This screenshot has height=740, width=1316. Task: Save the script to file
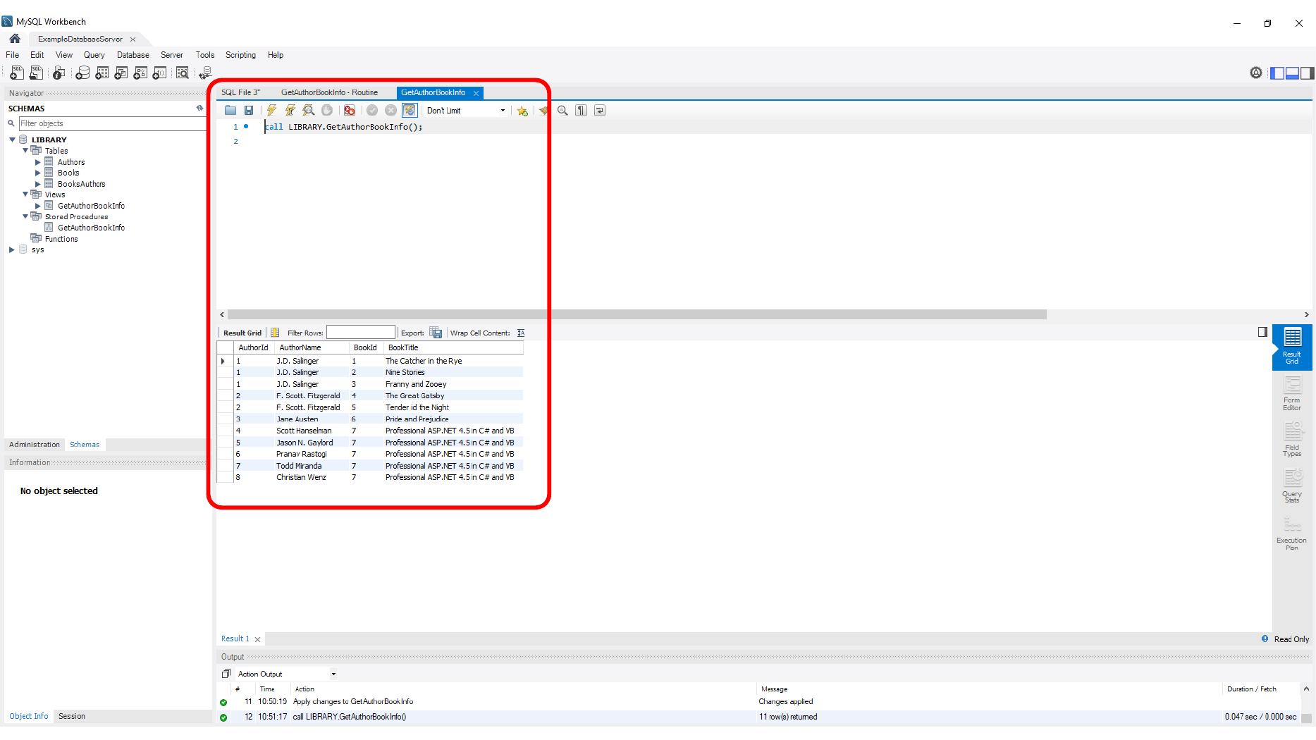tap(249, 110)
